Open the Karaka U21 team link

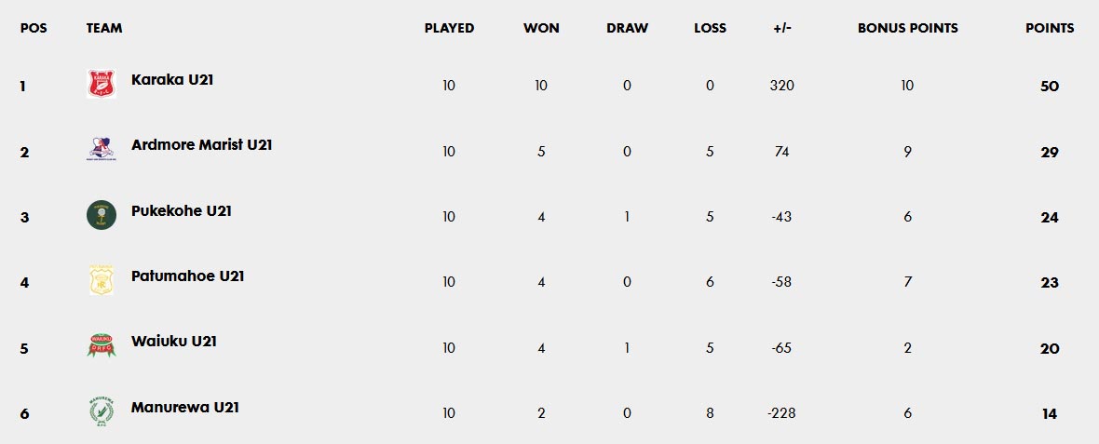pyautogui.click(x=172, y=80)
